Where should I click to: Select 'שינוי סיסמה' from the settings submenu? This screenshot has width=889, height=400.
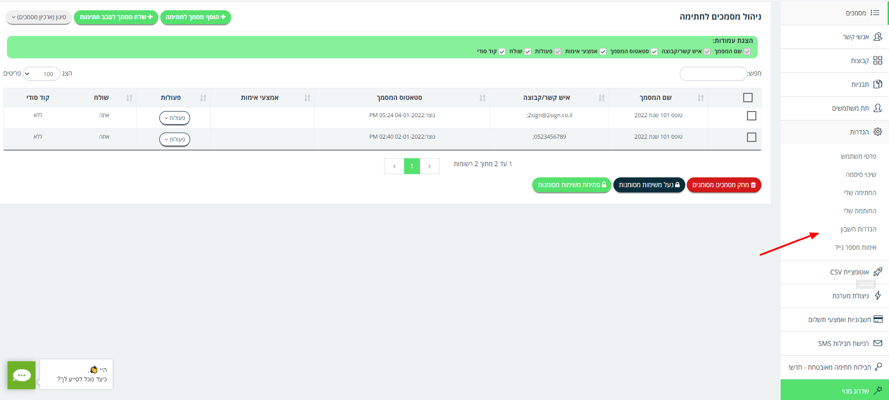pyautogui.click(x=861, y=175)
